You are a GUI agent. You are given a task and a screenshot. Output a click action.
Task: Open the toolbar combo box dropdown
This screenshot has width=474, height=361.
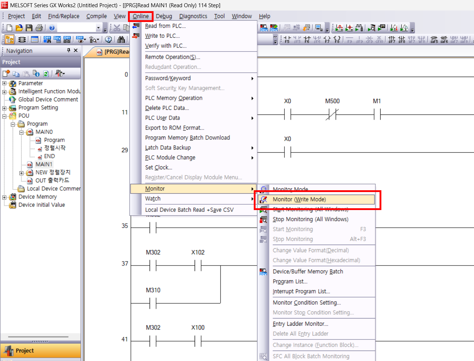point(98,28)
